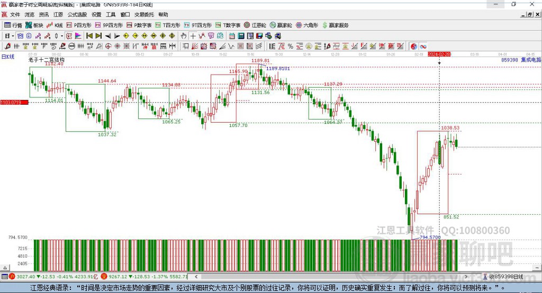Click the red 1103.0719 price marker
This screenshot has height=293, width=542.
coord(14,102)
